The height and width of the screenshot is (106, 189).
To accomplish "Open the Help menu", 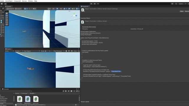I will [x=35, y=1].
